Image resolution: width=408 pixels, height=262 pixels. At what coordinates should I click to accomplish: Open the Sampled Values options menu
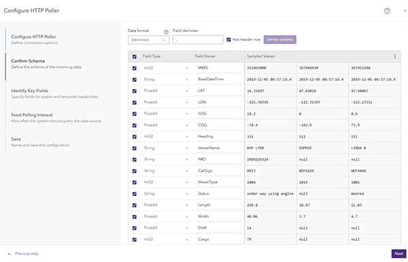(x=394, y=56)
